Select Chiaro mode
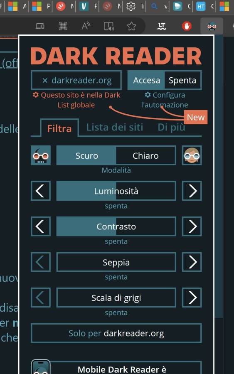Viewport: 234px width, 374px height. tap(145, 155)
